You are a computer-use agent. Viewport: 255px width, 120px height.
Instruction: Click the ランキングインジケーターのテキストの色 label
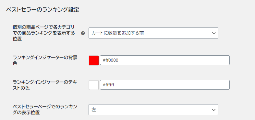coord(45,85)
